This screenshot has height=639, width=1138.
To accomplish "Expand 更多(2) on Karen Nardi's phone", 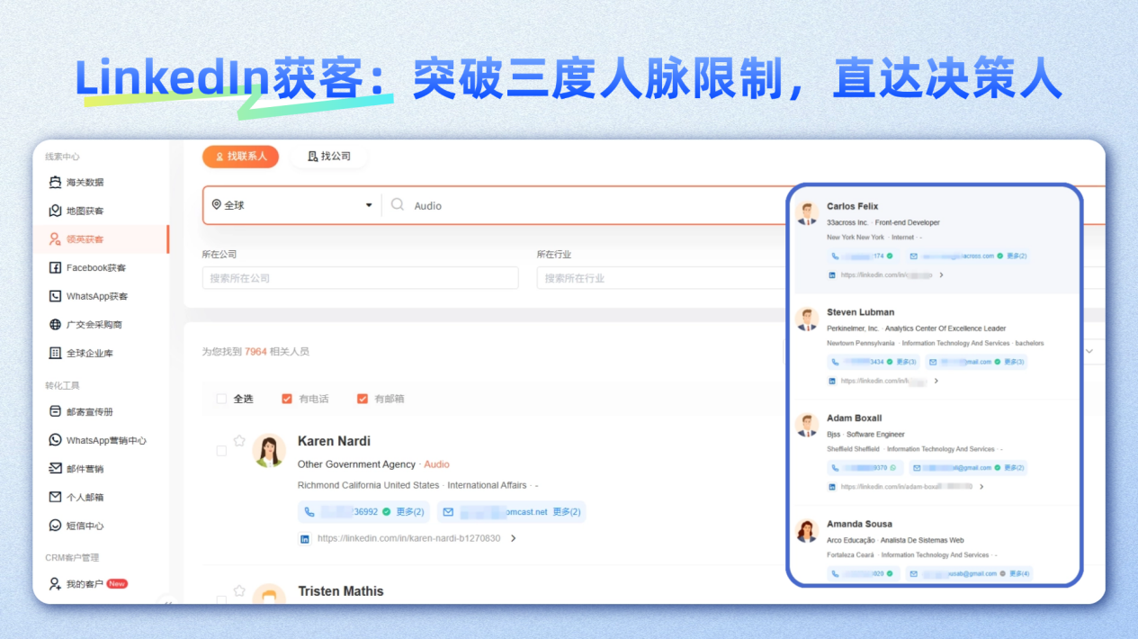I will coord(410,512).
